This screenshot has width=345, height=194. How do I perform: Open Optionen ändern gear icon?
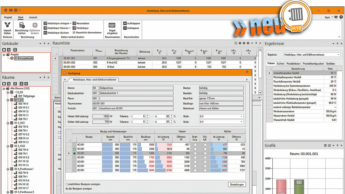(x=35, y=25)
